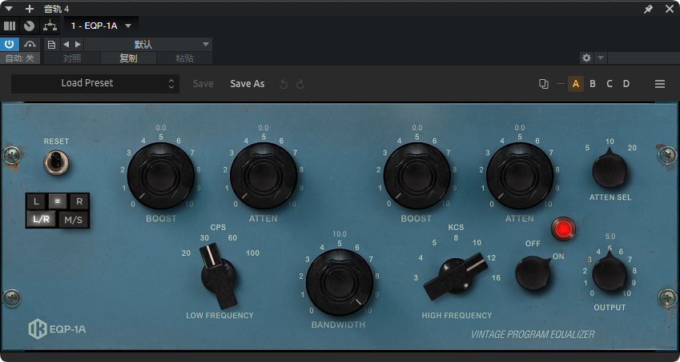680x362 pixels.
Task: Open the top-left window menu triangle
Action: coord(9,9)
